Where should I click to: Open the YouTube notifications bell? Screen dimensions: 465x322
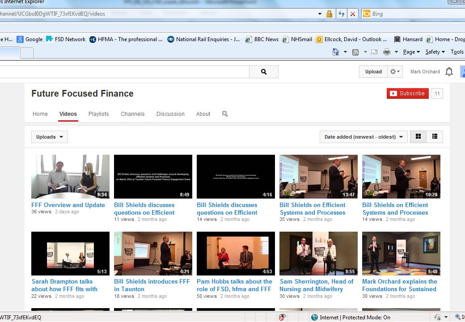tap(449, 72)
